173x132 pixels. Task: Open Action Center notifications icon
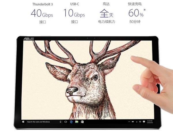tap(144, 122)
